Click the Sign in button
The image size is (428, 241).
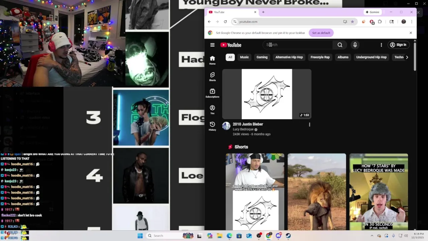399,45
